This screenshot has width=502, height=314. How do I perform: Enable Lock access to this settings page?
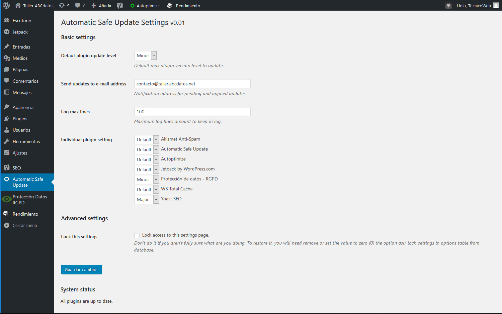(137, 236)
